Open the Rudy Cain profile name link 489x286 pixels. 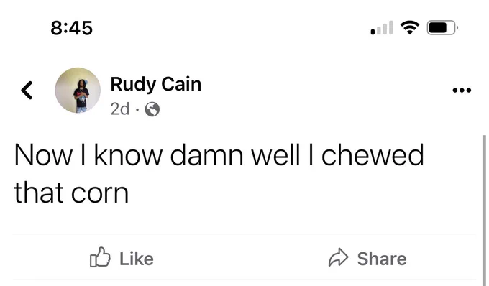coord(156,85)
